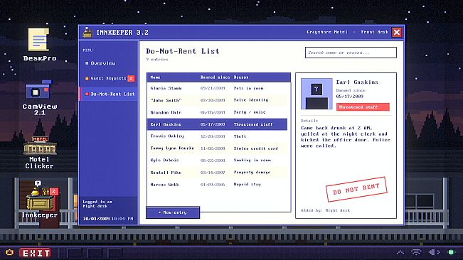Select the Tammy Lynn Rourke row
Viewport: 463px width, 260px height.
pyautogui.click(x=217, y=148)
